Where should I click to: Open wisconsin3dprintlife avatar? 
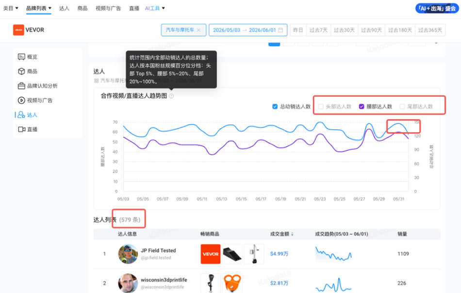[x=128, y=283]
